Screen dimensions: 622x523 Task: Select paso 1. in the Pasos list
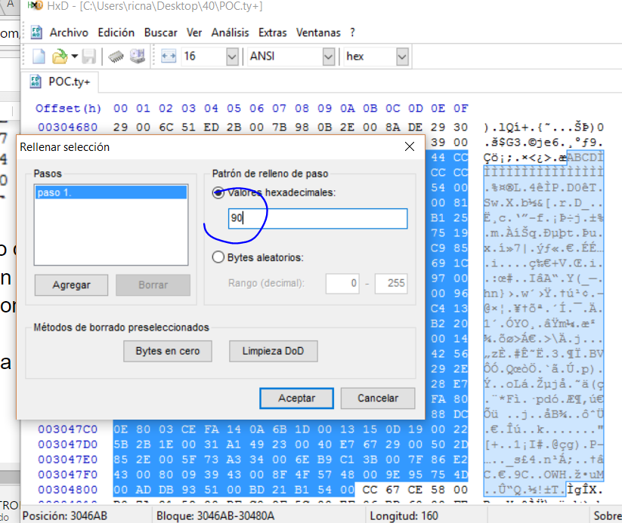coord(110,192)
